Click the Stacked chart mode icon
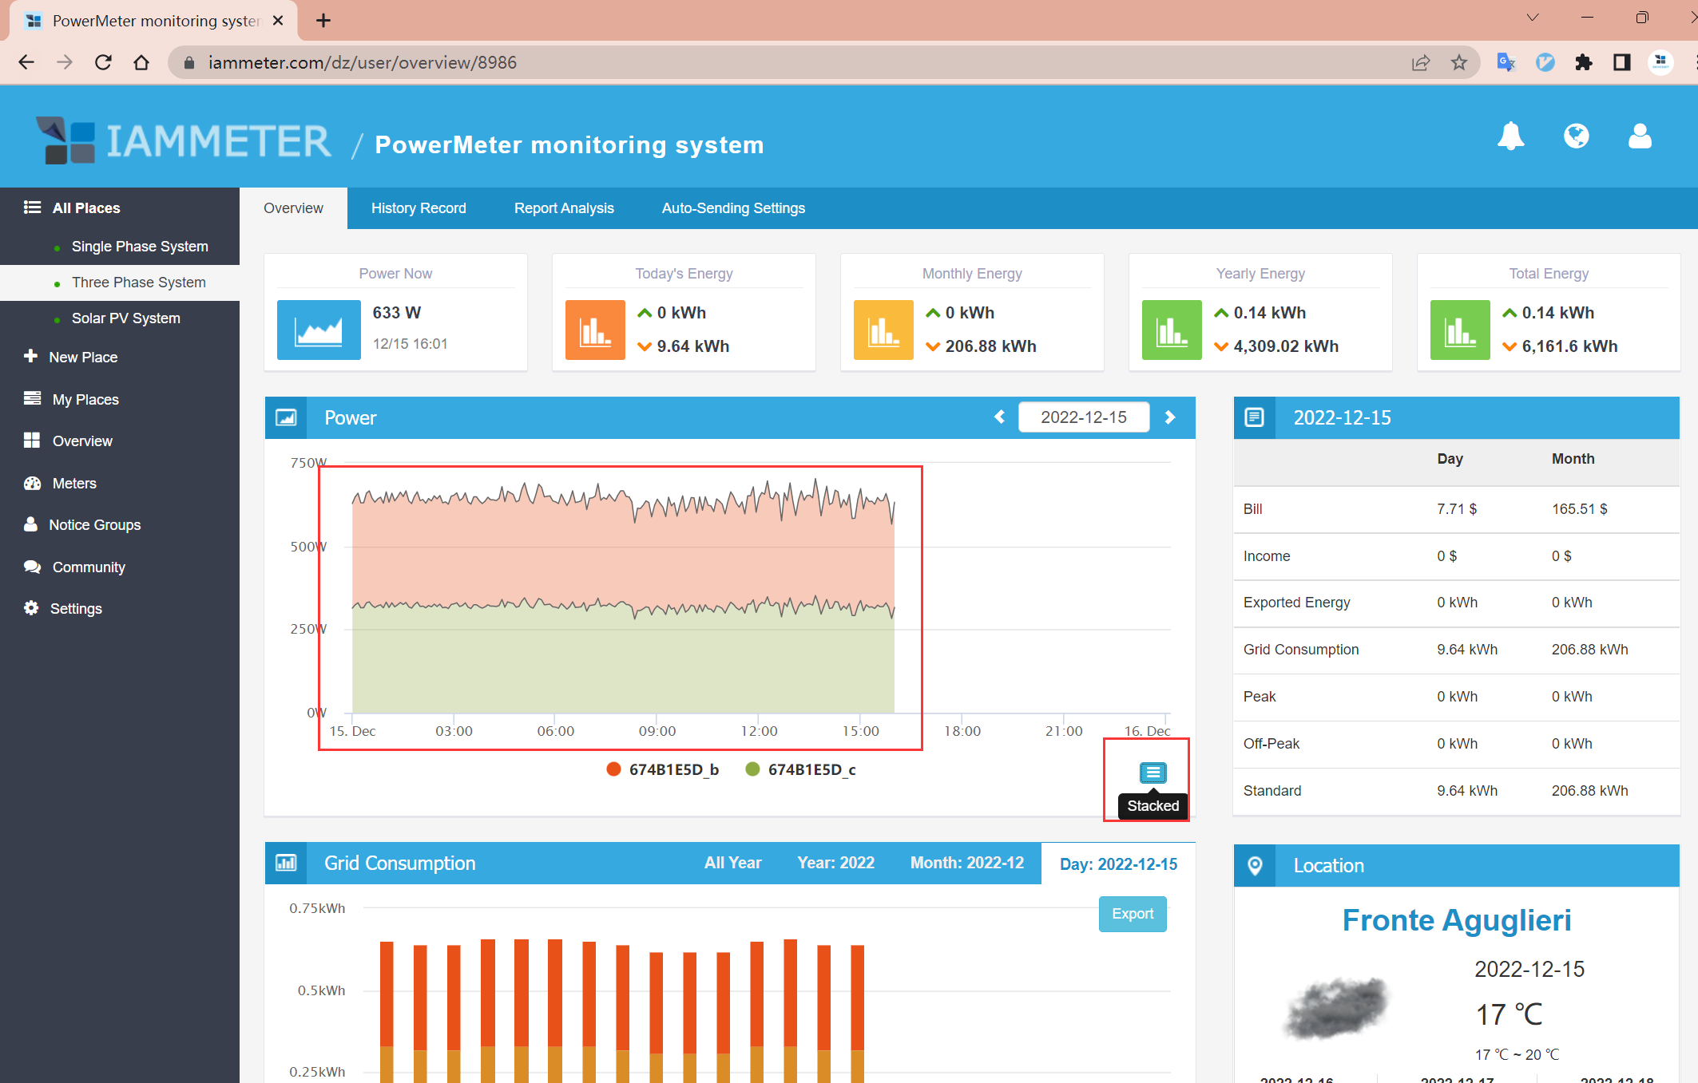The width and height of the screenshot is (1698, 1083). tap(1152, 773)
